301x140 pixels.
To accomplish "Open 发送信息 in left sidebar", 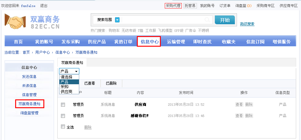I will [x=29, y=77].
